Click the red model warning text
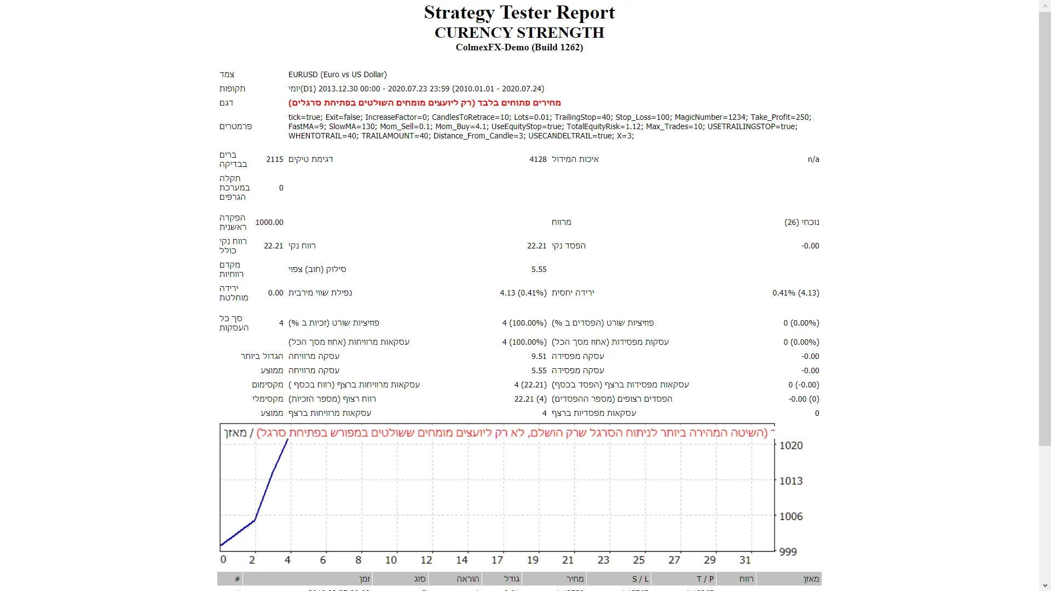The height and width of the screenshot is (591, 1051). tap(424, 103)
